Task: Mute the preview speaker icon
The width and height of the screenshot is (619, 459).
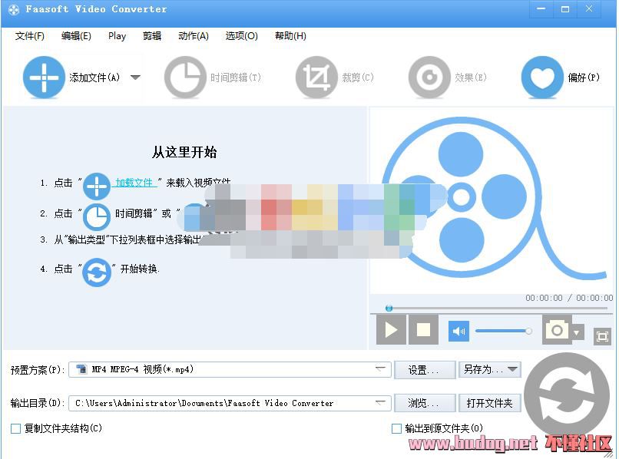Action: tap(458, 331)
